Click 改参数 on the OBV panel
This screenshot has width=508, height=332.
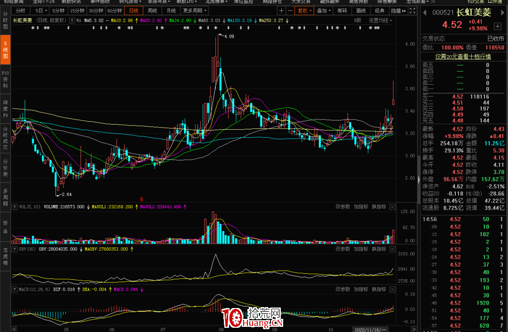pos(342,249)
